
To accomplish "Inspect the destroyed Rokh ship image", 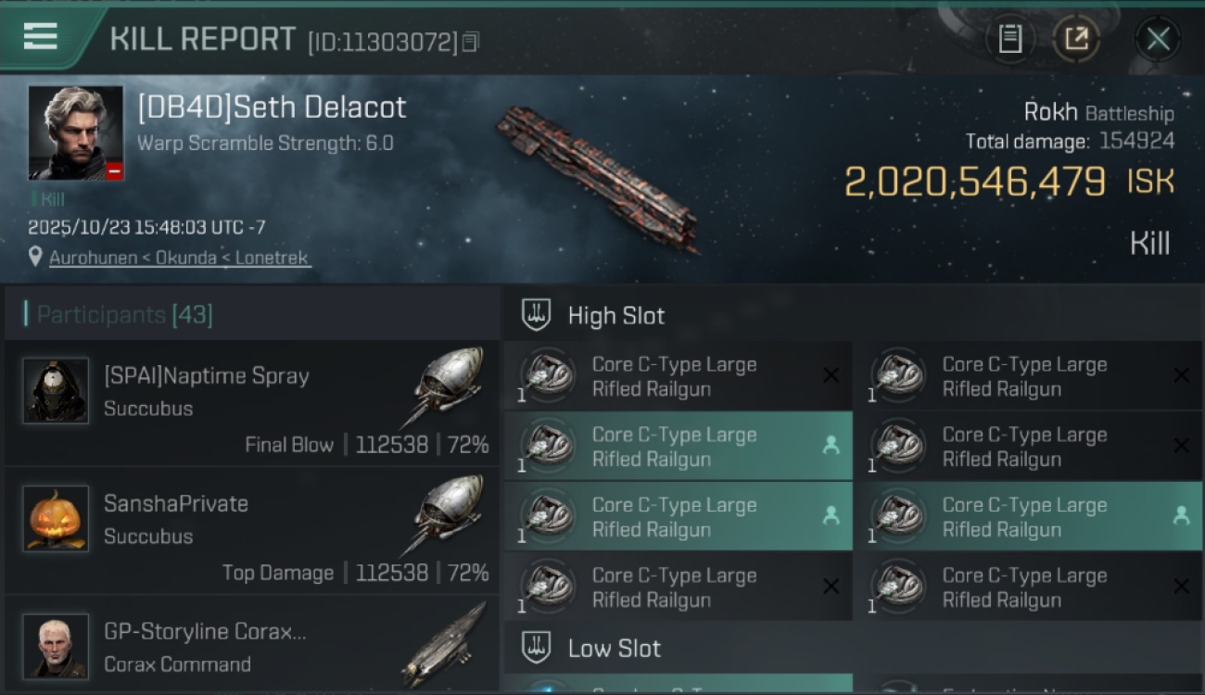I will pyautogui.click(x=596, y=176).
